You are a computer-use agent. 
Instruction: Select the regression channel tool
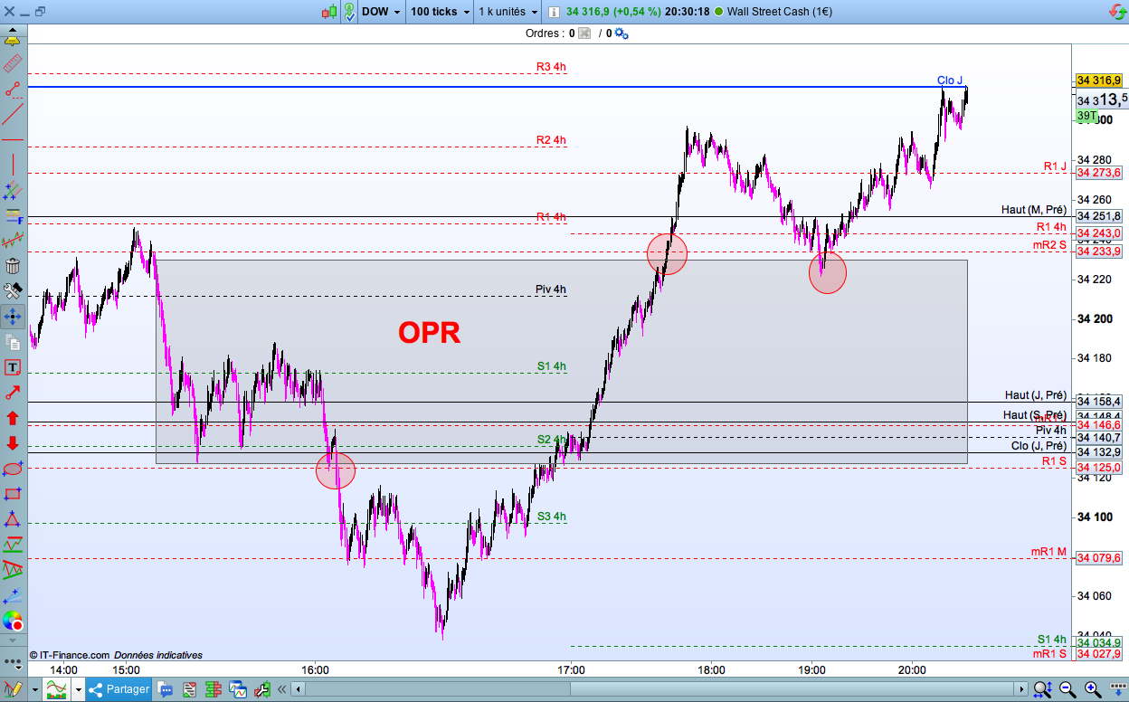pyautogui.click(x=13, y=242)
